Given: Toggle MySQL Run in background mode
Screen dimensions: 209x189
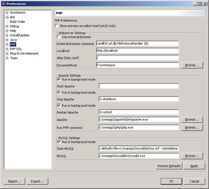Looking at the screenshot, I should tap(59, 142).
